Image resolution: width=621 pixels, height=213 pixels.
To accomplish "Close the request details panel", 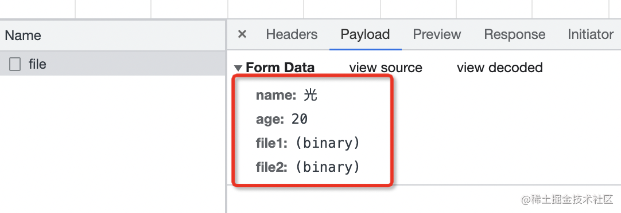I will (242, 34).
